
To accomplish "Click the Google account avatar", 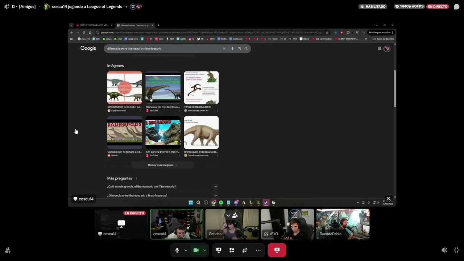I will (x=387, y=49).
